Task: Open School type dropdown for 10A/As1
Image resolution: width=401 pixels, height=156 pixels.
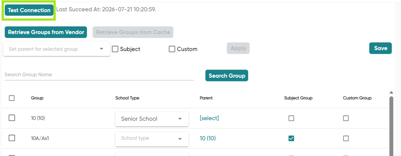Action: pyautogui.click(x=152, y=139)
